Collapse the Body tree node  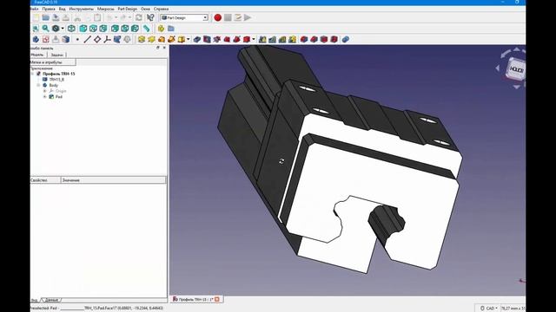pos(38,85)
